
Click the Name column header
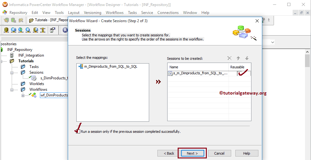tap(198, 67)
